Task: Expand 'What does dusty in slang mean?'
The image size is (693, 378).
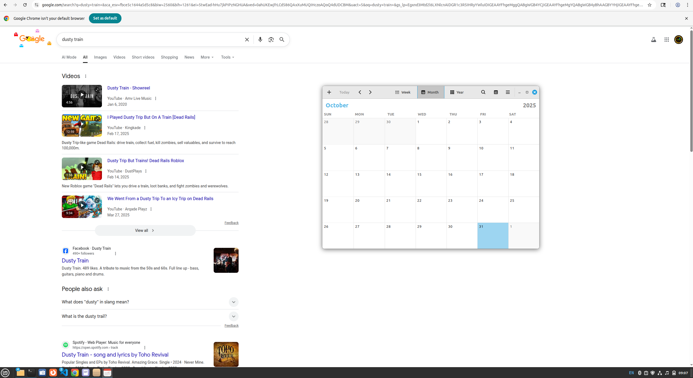Action: [x=233, y=302]
